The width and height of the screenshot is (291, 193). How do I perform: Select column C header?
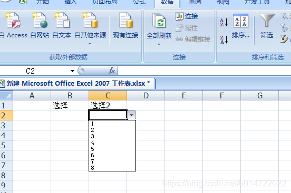click(x=108, y=96)
